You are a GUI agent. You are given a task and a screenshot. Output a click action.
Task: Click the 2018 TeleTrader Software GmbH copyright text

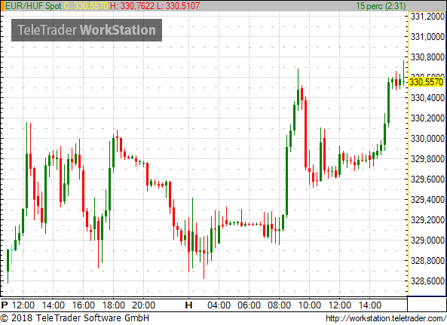pos(75,318)
